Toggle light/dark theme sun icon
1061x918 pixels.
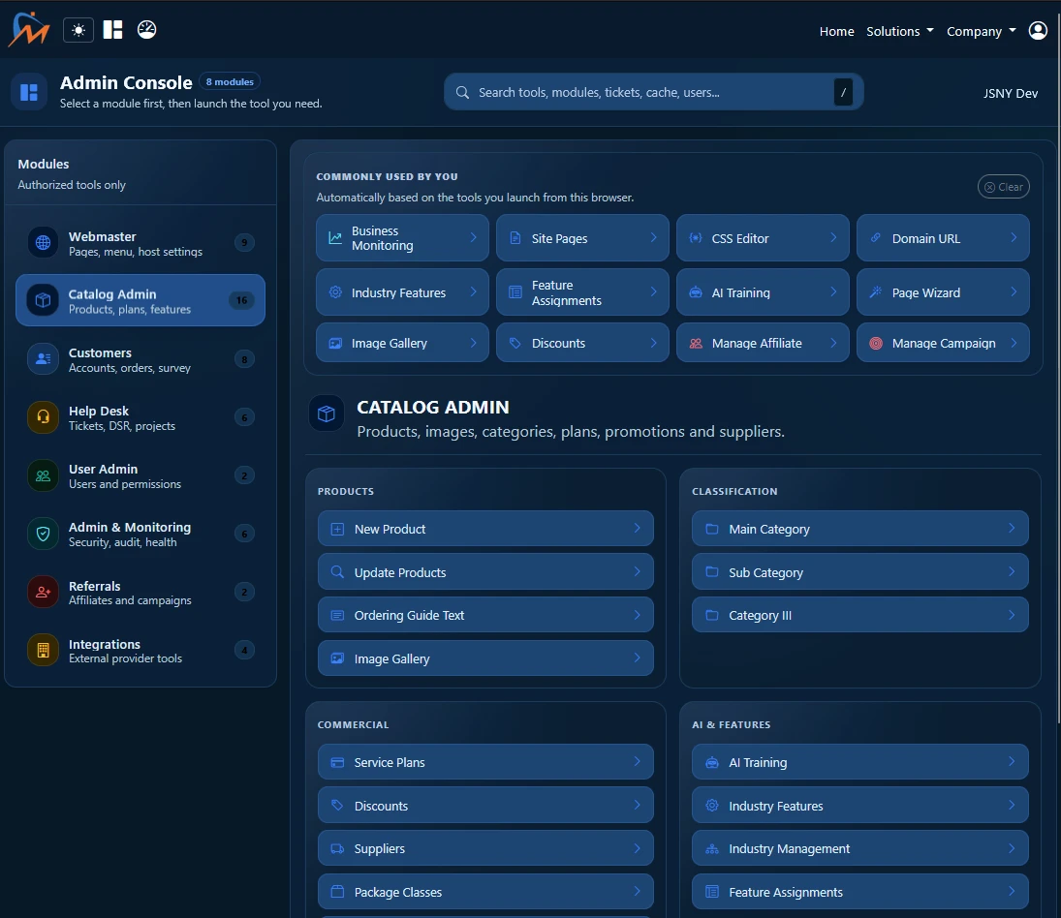click(78, 30)
